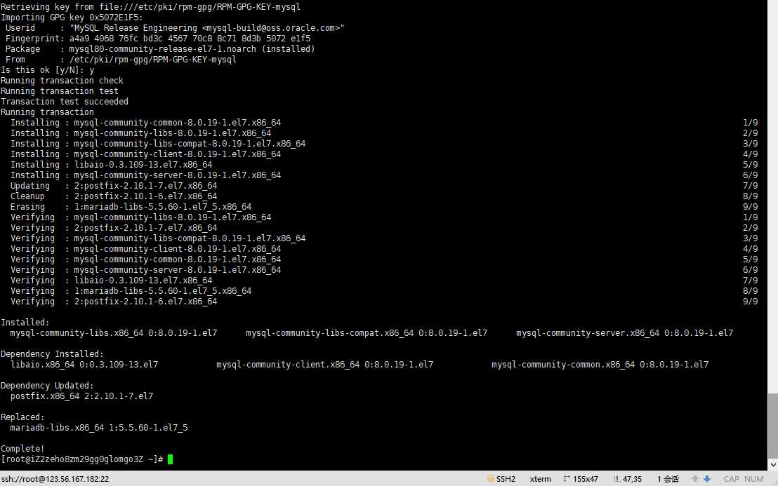Click the resize grip icon at window corner
The image size is (778, 486).
(774, 482)
